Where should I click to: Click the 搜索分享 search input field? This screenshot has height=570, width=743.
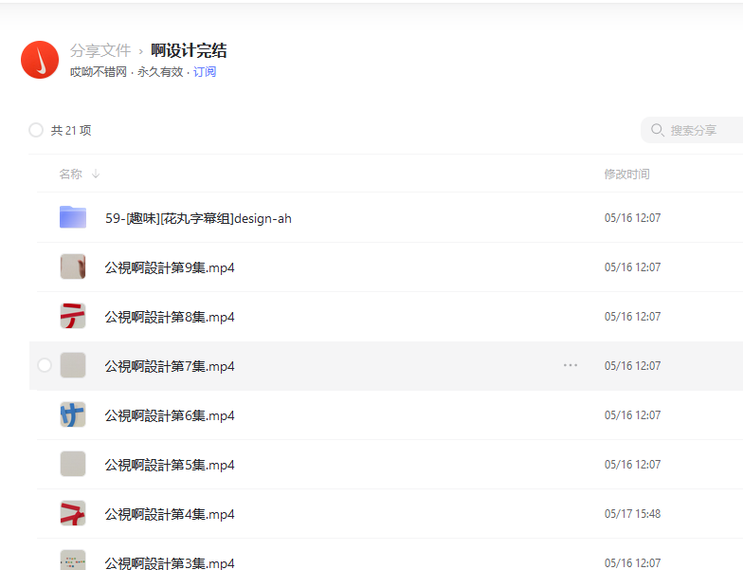[x=701, y=130]
